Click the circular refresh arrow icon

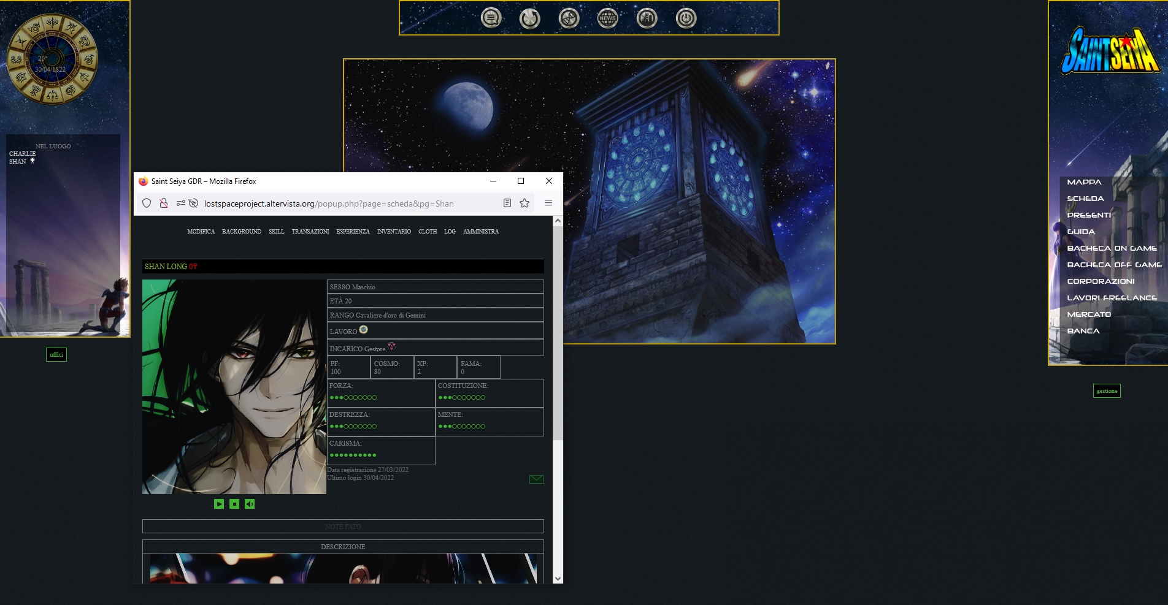pyautogui.click(x=530, y=18)
